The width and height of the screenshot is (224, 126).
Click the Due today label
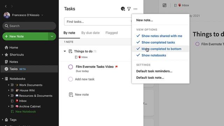82,71
